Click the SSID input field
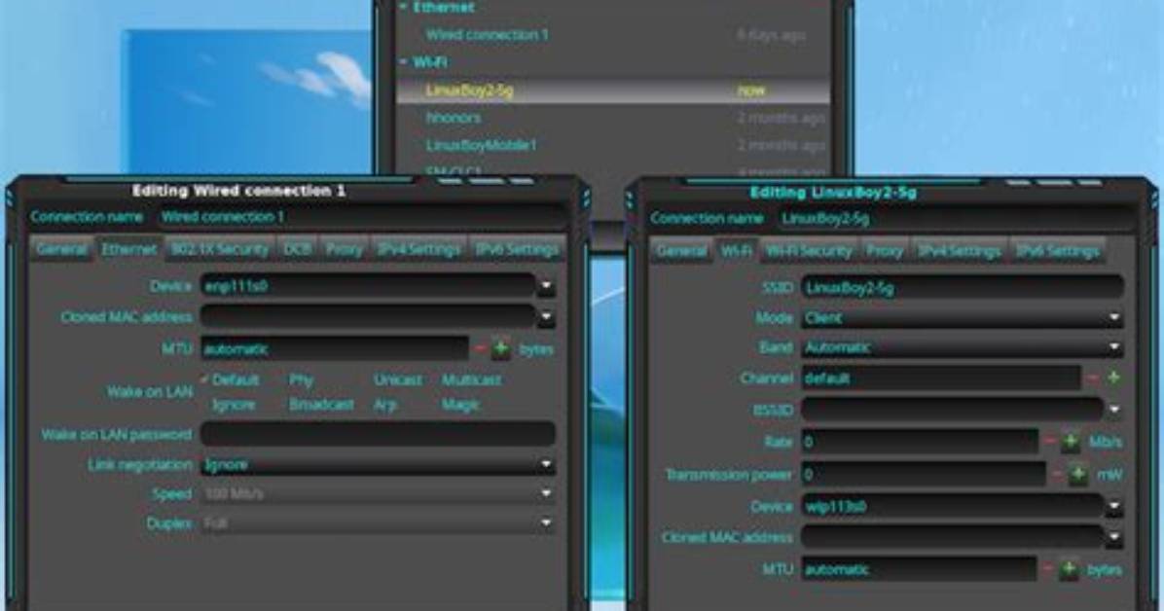1164x611 pixels. [963, 287]
